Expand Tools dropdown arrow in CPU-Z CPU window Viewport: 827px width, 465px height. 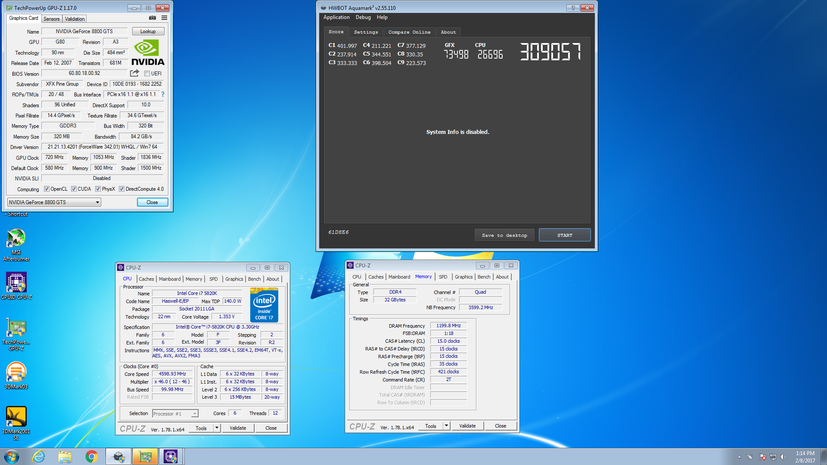tap(217, 428)
